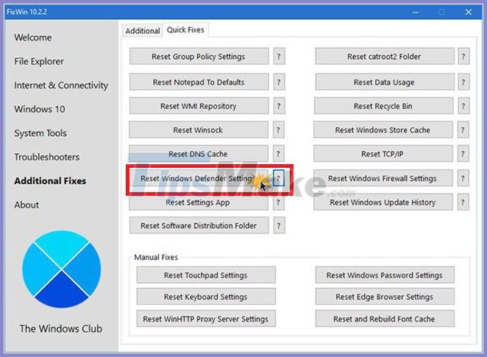Minimize the FixWin window
This screenshot has width=487, height=357.
point(415,12)
